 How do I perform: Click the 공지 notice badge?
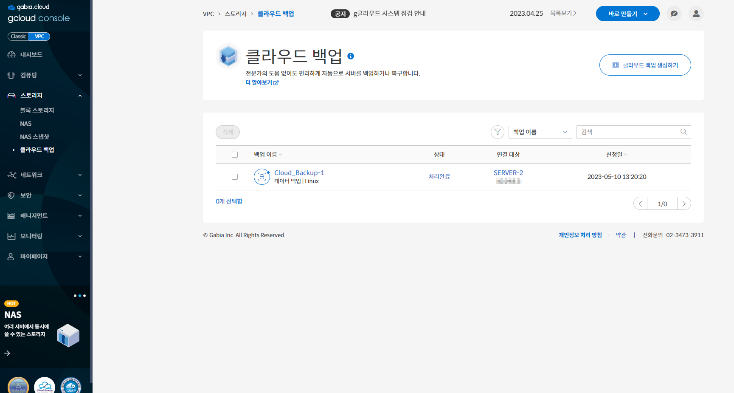tap(340, 14)
